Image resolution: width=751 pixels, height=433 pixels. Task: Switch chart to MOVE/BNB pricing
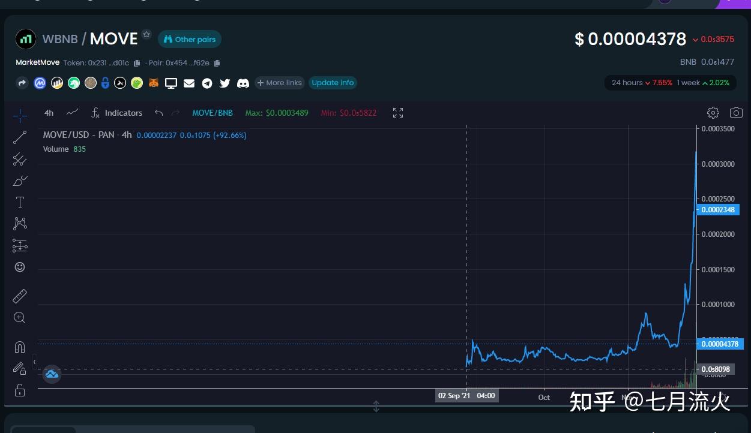pyautogui.click(x=213, y=113)
